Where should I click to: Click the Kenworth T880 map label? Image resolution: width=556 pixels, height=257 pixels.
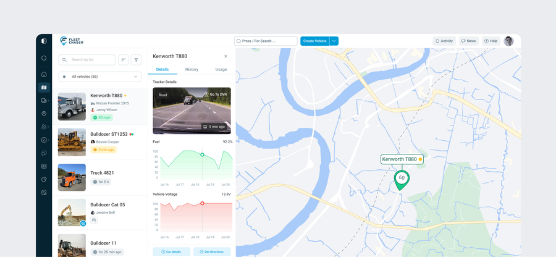point(402,159)
